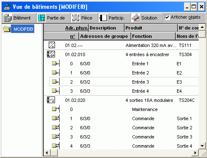This screenshot has height=158, width=207.
Task: Click the horizontal scrollbar right arrow
Action: 195,153
